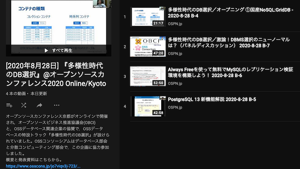Viewport: 300px width, 169px height.
Task: Open the 52:50 MySQL replication thumbnail
Action: [147, 76]
